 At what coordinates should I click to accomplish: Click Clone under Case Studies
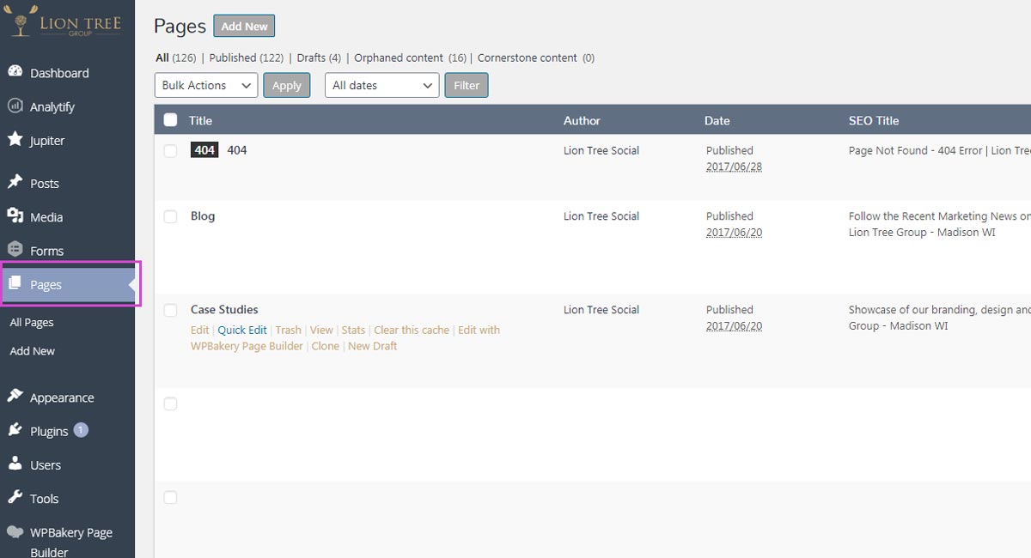pyautogui.click(x=326, y=346)
